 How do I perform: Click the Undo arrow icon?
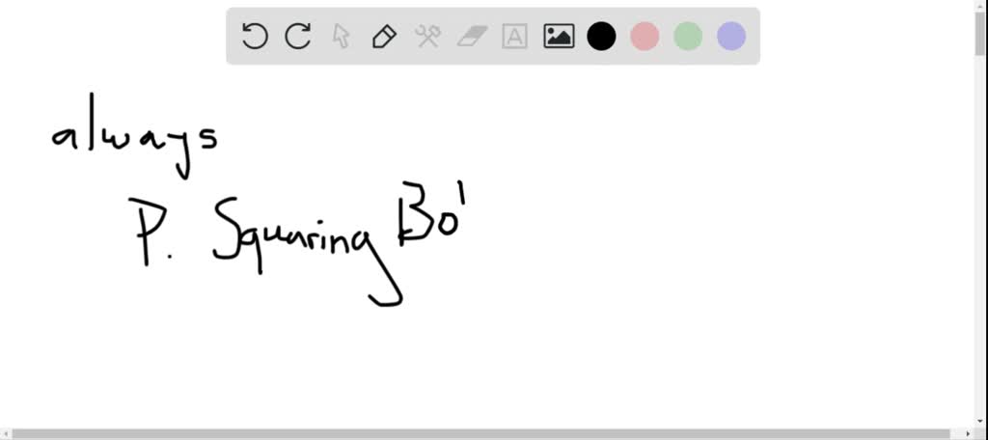[x=255, y=37]
